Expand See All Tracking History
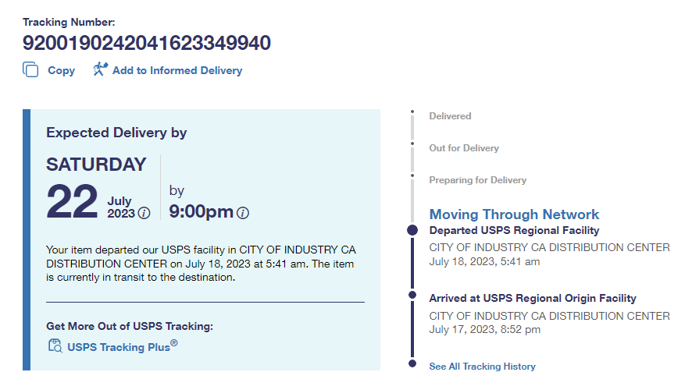Screen dimensions: 685x372 pyautogui.click(x=482, y=366)
